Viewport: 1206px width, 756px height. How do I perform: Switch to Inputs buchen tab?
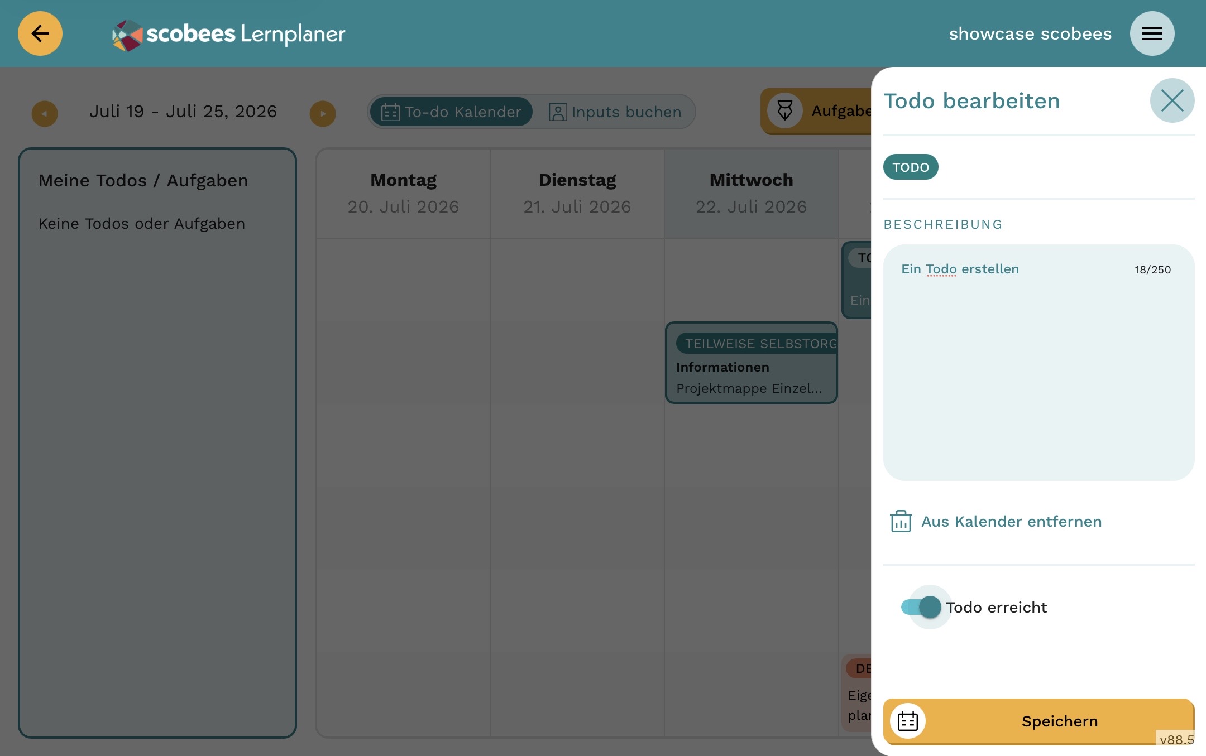[615, 112]
